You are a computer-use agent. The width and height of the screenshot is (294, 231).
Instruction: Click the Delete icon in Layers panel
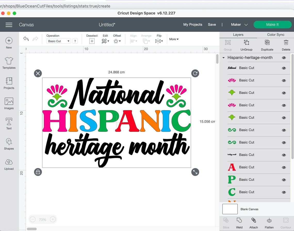(286, 44)
